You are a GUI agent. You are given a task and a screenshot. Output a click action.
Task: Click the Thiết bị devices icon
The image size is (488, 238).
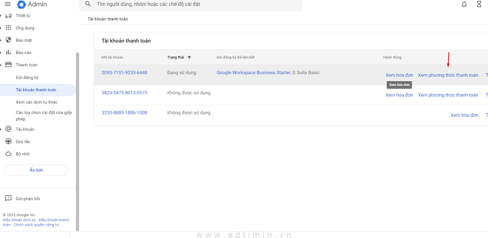8,16
